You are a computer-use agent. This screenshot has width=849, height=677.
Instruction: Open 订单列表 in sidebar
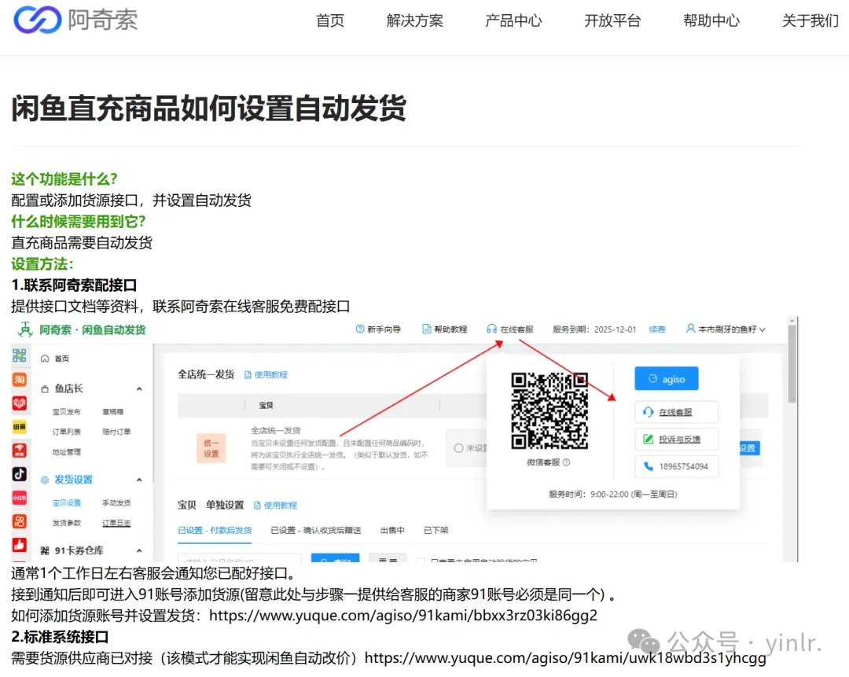[66, 432]
